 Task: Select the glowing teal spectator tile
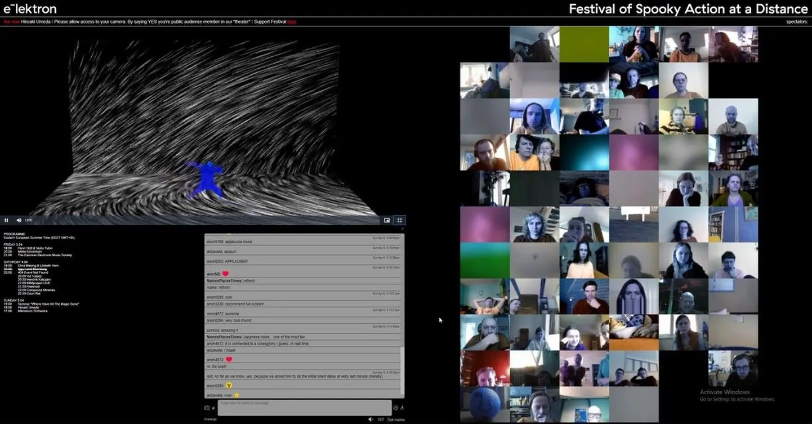(x=584, y=152)
